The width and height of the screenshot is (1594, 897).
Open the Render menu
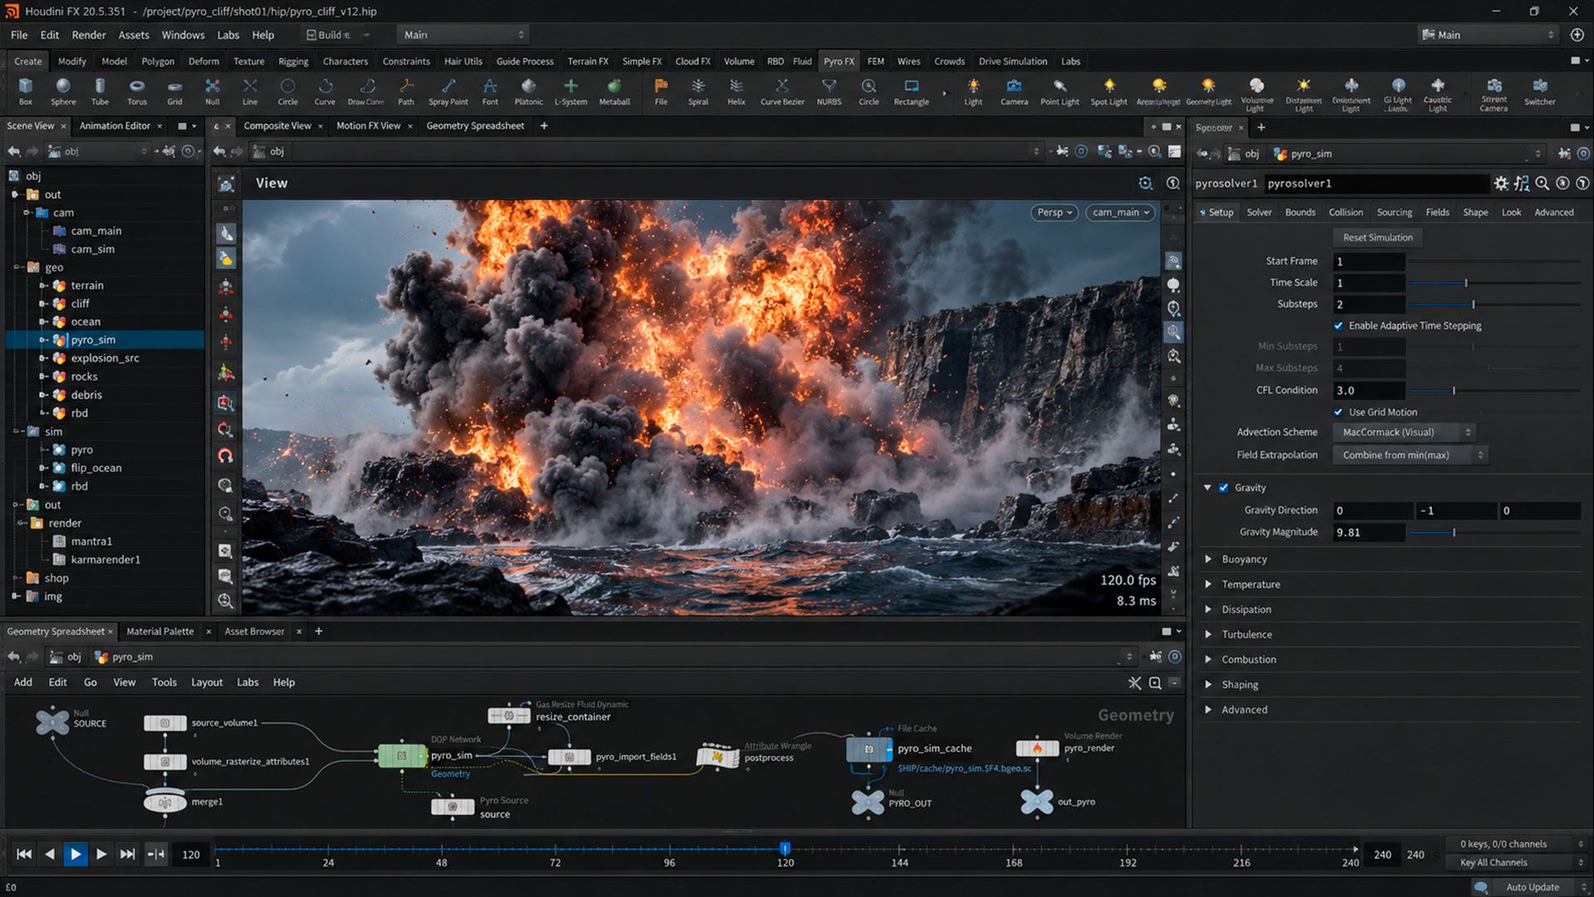(x=89, y=35)
